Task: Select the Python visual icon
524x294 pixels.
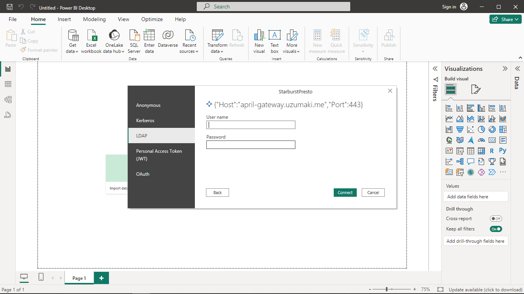Action: [503, 151]
